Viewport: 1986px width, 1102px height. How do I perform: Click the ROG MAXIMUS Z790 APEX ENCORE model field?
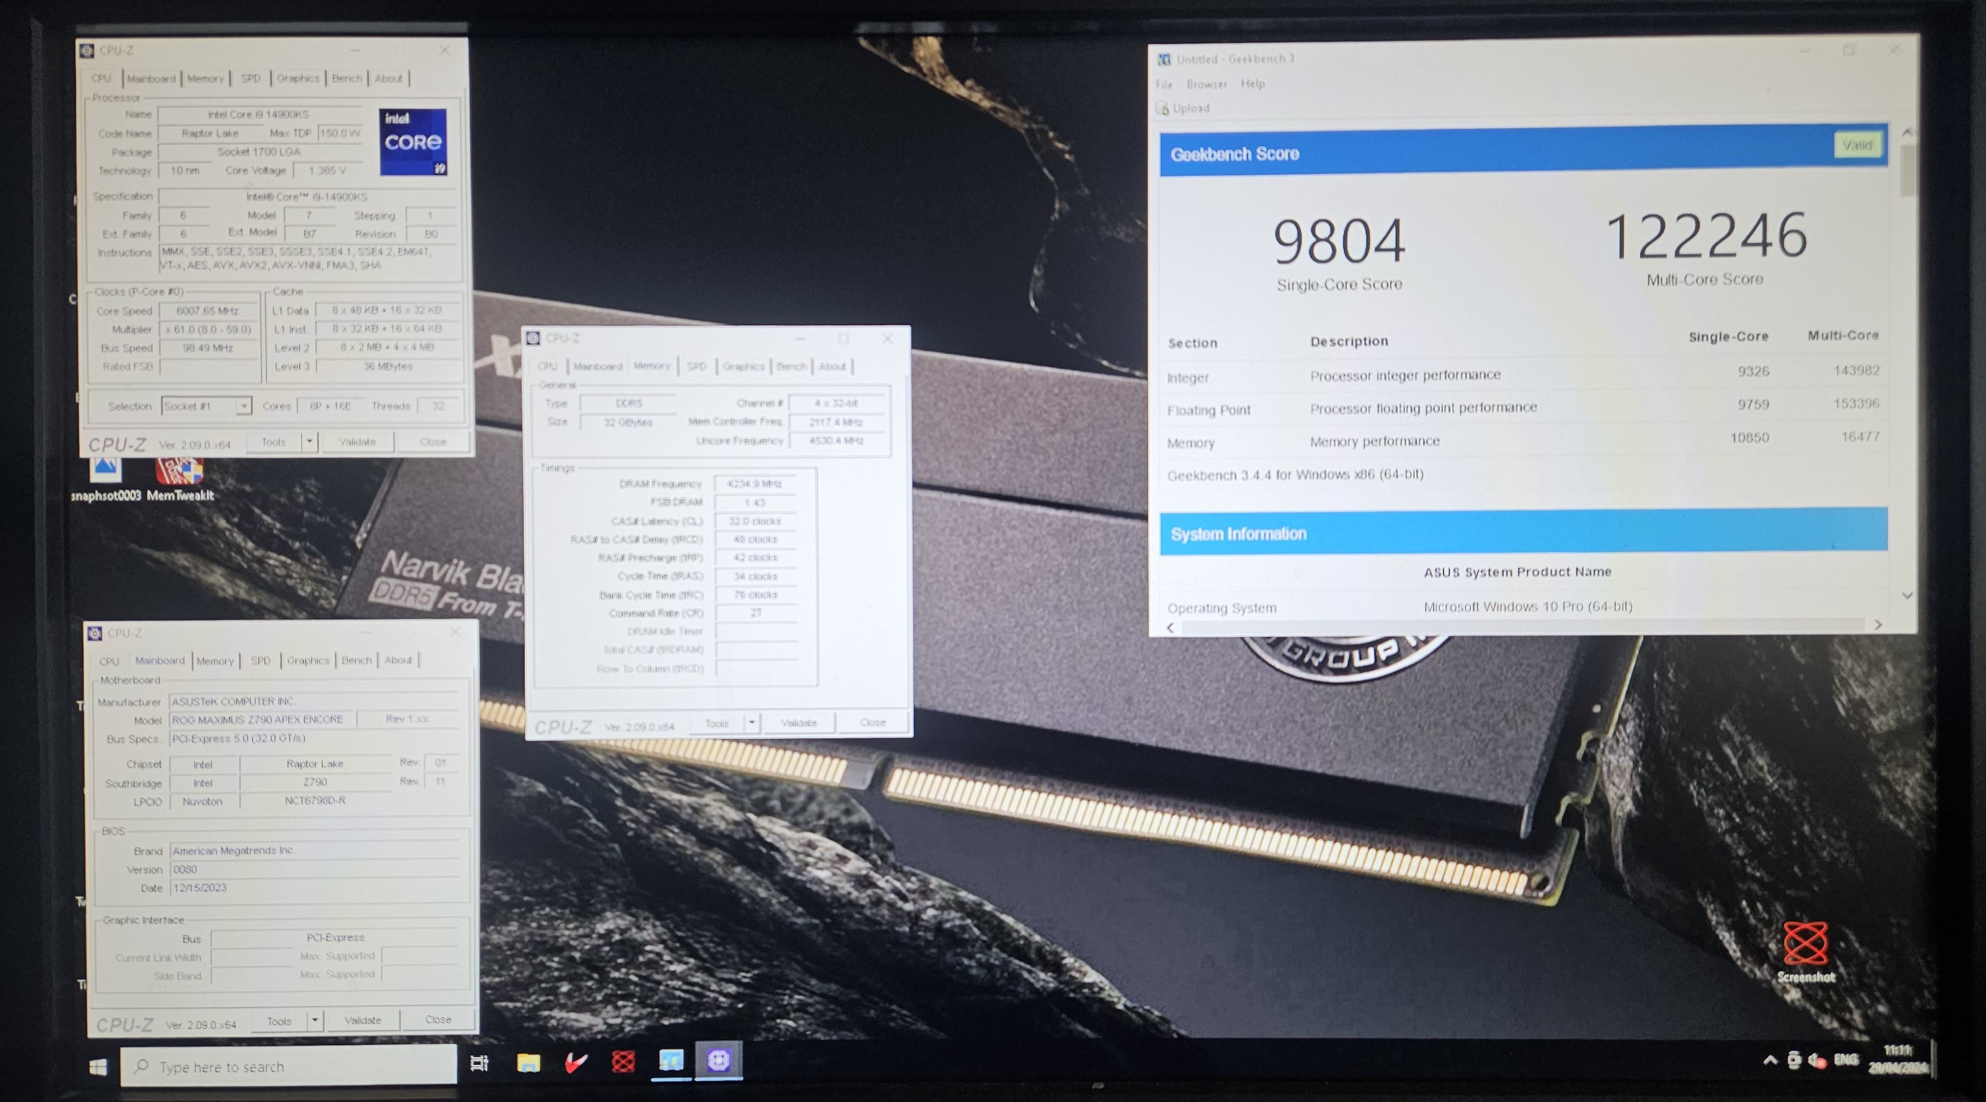tap(263, 720)
